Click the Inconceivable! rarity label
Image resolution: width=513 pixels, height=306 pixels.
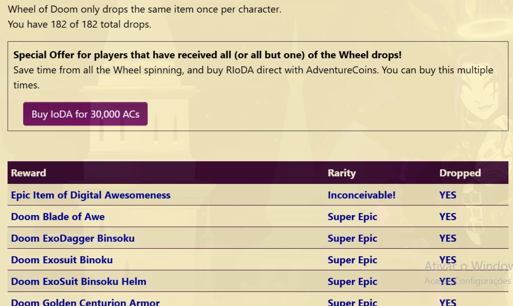[x=361, y=195]
